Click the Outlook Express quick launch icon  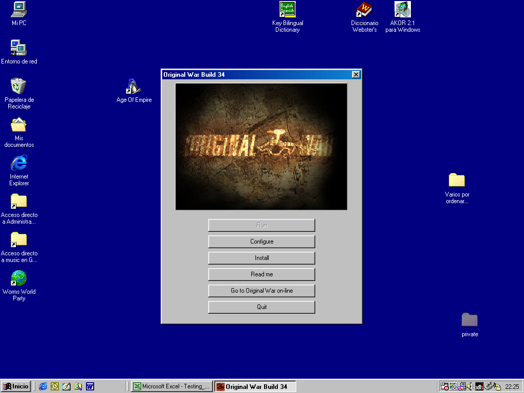click(67, 387)
